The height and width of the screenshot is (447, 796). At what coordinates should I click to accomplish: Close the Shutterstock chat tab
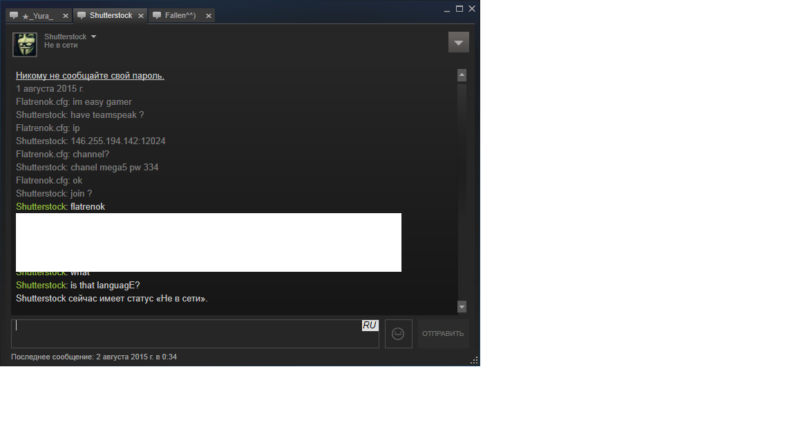click(141, 16)
